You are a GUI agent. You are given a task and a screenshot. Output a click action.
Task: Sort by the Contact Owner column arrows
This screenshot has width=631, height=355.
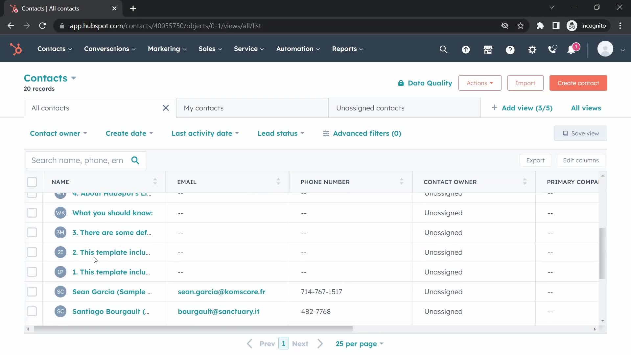tap(525, 181)
